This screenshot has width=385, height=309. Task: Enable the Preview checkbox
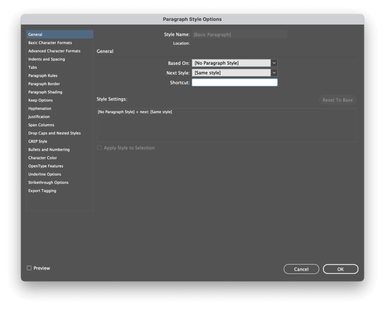[x=29, y=268]
